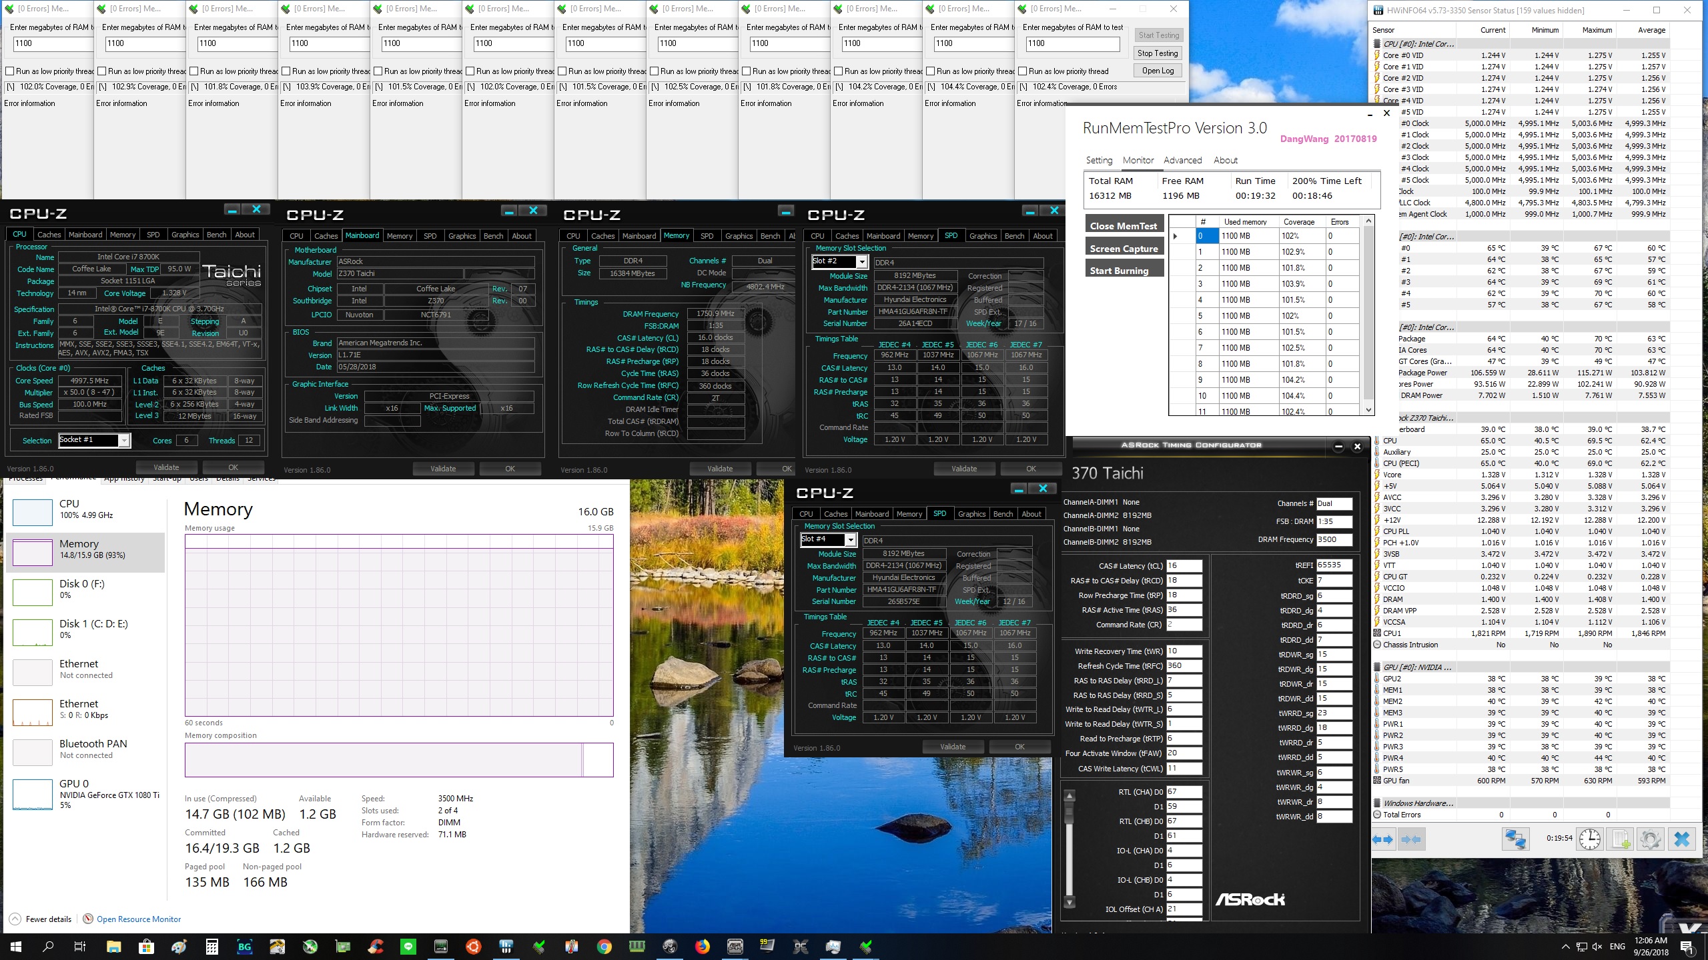Tick low priority checkbox in 103.9% Coverage MemTest

click(x=286, y=71)
